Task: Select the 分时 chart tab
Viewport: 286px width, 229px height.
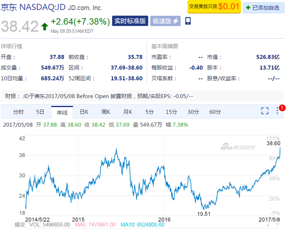Action: [18, 112]
